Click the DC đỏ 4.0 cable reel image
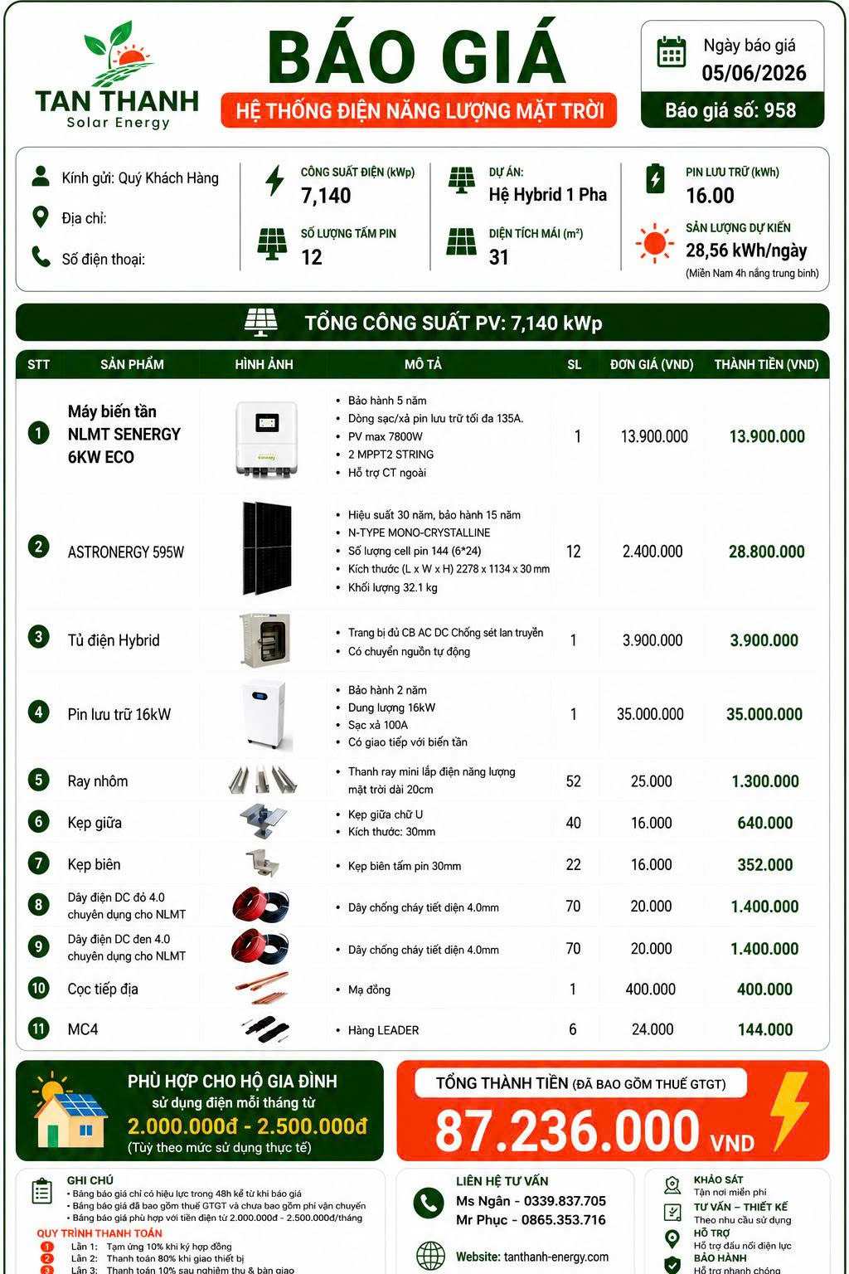The width and height of the screenshot is (849, 1274). click(x=260, y=906)
